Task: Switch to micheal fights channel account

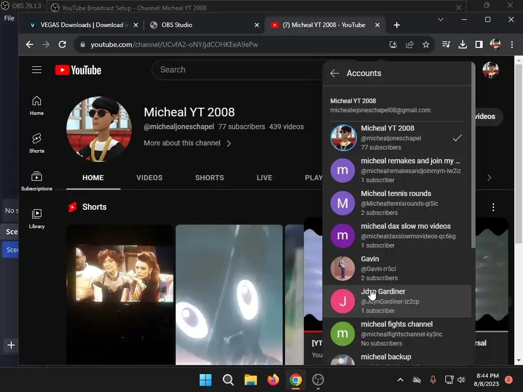Action: 397,334
